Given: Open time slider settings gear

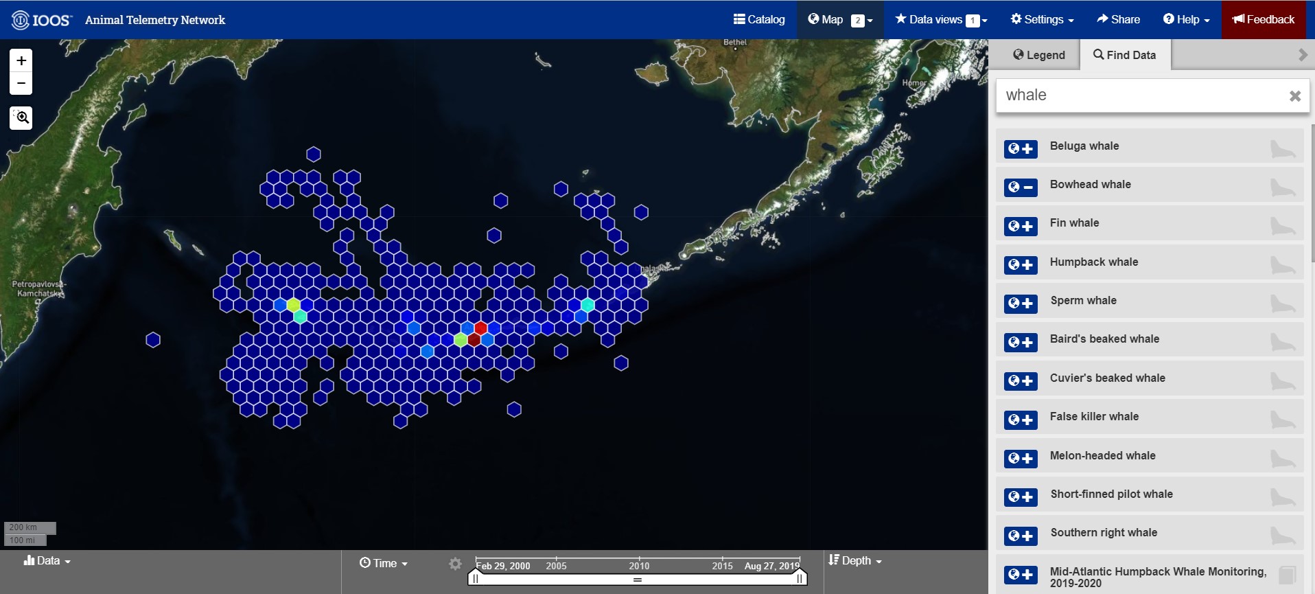Looking at the screenshot, I should click(455, 564).
